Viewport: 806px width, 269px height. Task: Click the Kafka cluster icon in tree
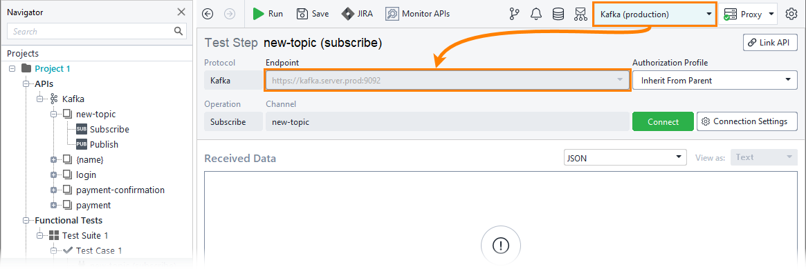(x=54, y=99)
